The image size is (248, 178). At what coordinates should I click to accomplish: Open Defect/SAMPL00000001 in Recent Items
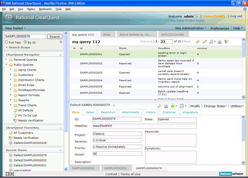pos(30,165)
